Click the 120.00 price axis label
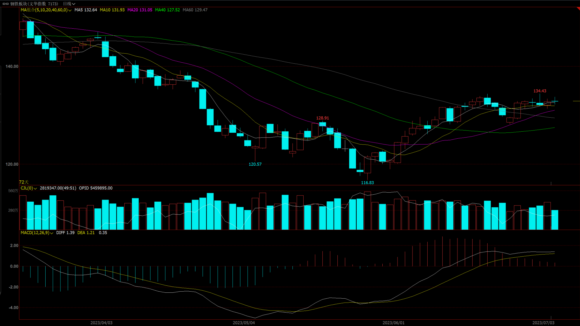Screen dimensions: 580x326 pyautogui.click(x=12, y=164)
